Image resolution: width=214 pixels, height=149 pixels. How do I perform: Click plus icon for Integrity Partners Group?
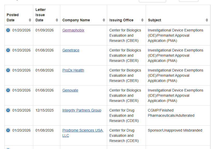(x=8, y=110)
